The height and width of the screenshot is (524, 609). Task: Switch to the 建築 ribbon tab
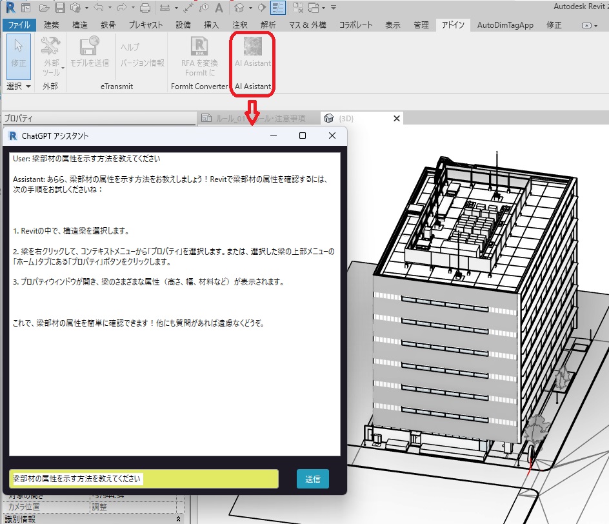tap(51, 25)
